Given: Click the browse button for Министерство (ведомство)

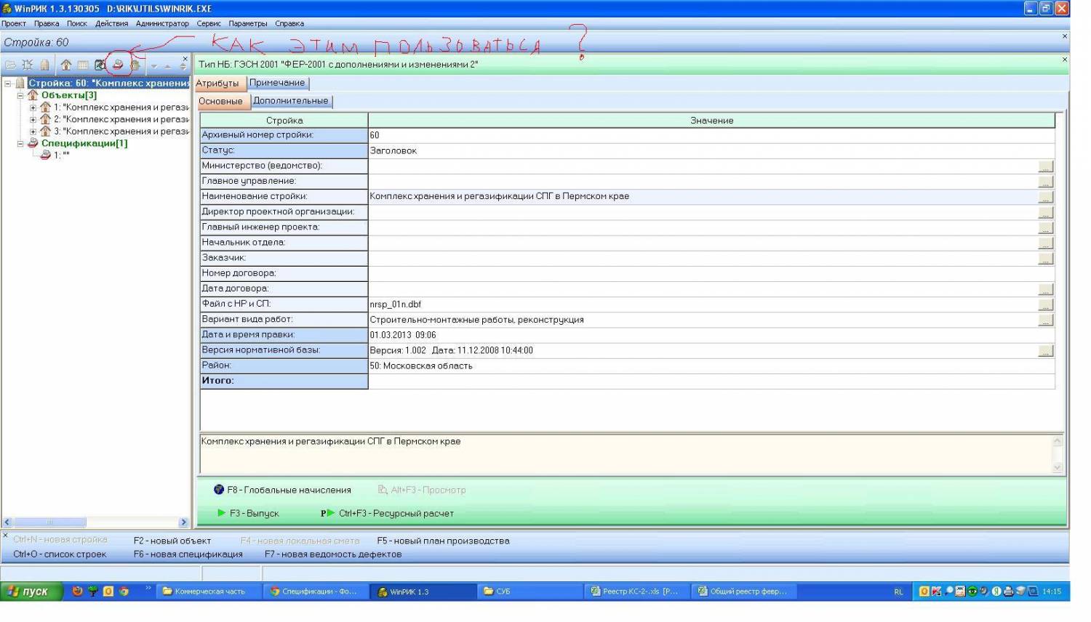Looking at the screenshot, I should 1045,166.
